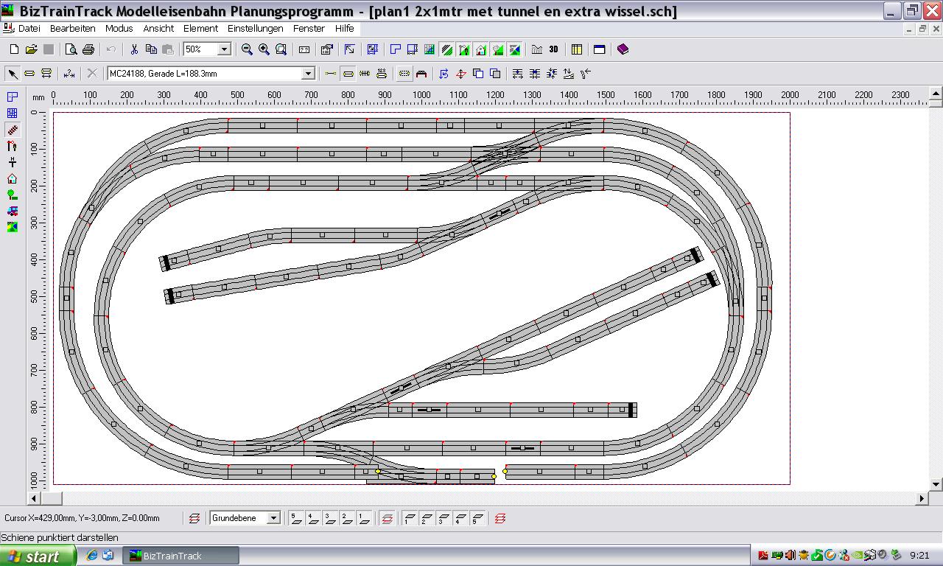Image resolution: width=943 pixels, height=566 pixels.
Task: Toggle the track outline display button
Action: click(x=348, y=74)
